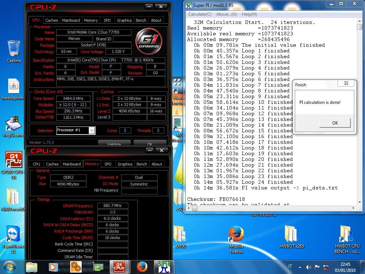Click the Bus Speed value 290.3 MHz

(x=73, y=111)
